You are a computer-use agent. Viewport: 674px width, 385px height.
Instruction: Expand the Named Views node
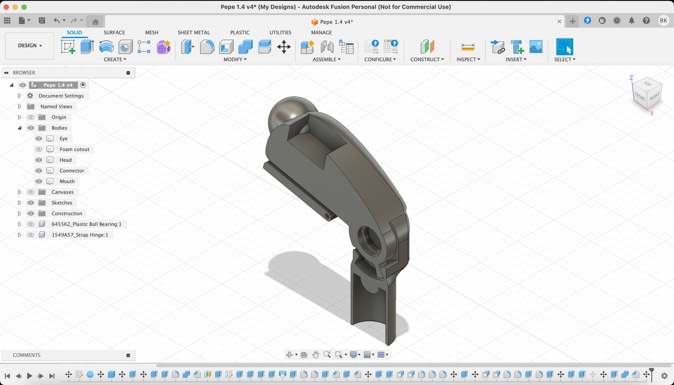pos(19,107)
